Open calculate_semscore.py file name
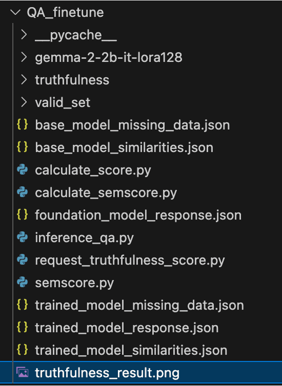282x386 pixels. (x=106, y=193)
